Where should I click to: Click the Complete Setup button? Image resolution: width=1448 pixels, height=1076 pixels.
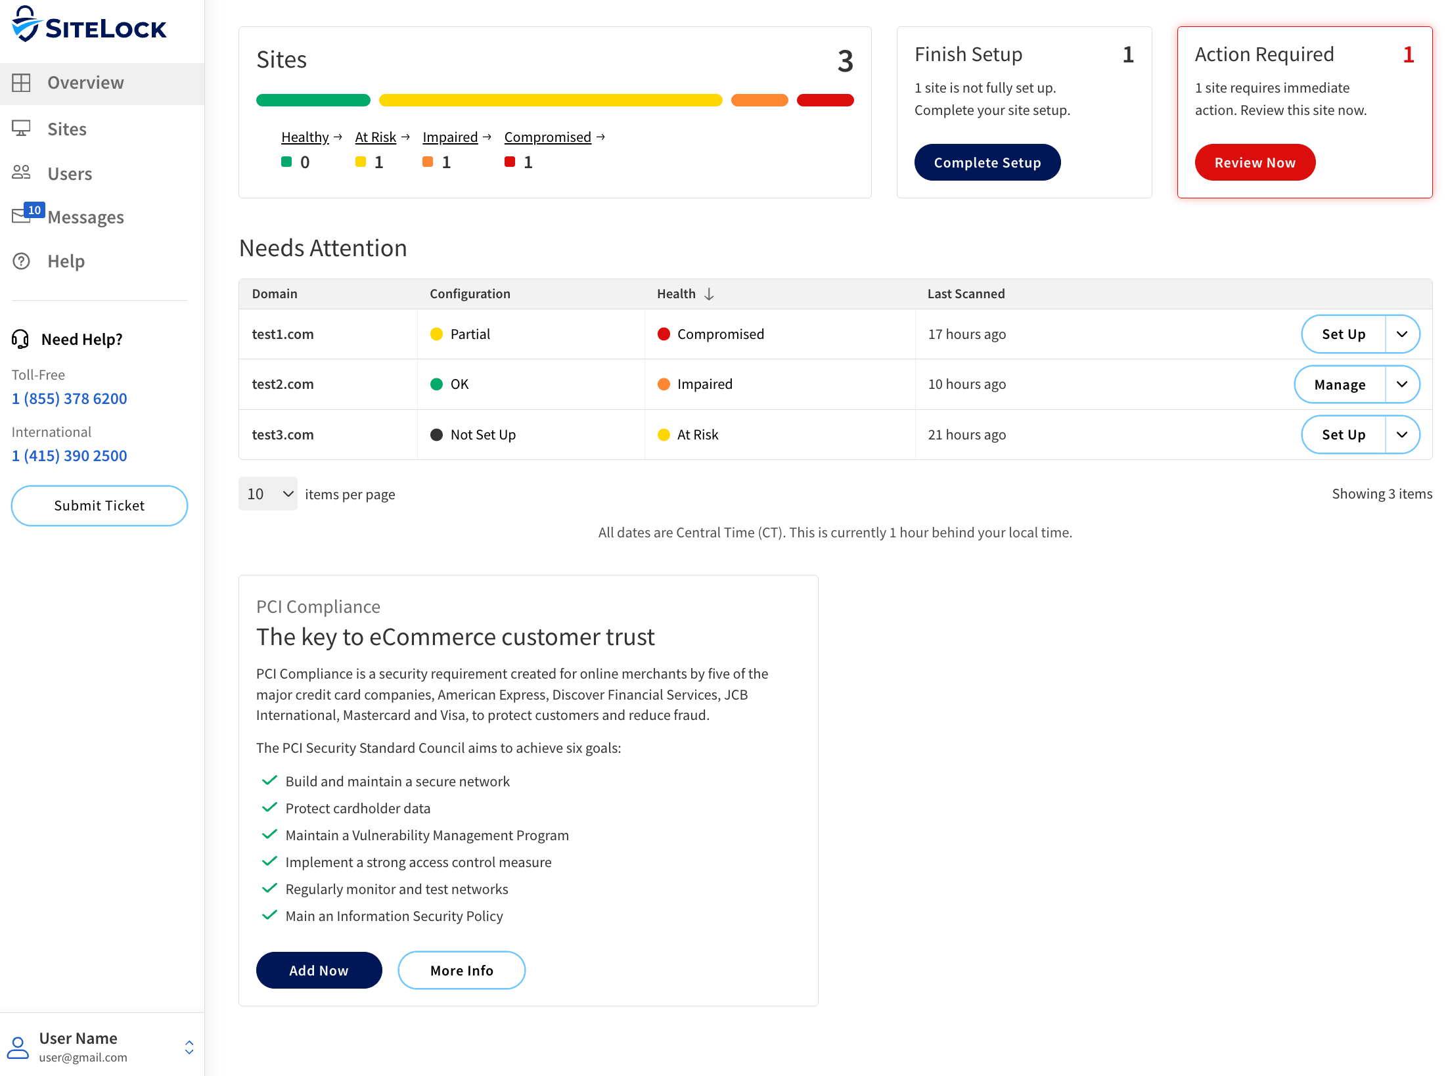[x=987, y=162]
